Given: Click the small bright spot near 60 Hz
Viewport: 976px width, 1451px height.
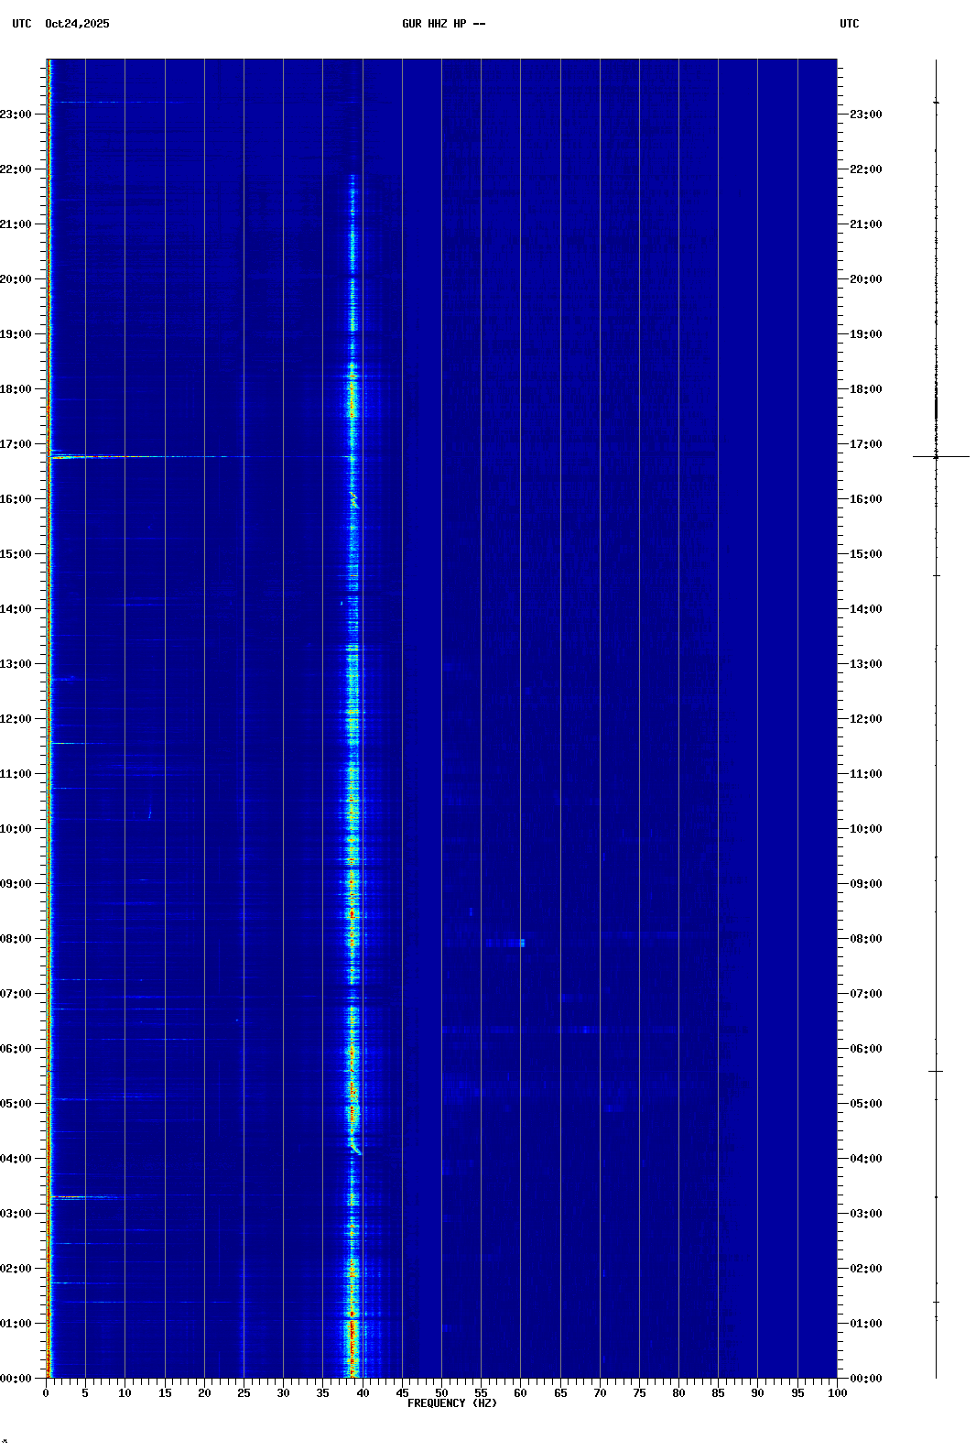Looking at the screenshot, I should point(522,943).
